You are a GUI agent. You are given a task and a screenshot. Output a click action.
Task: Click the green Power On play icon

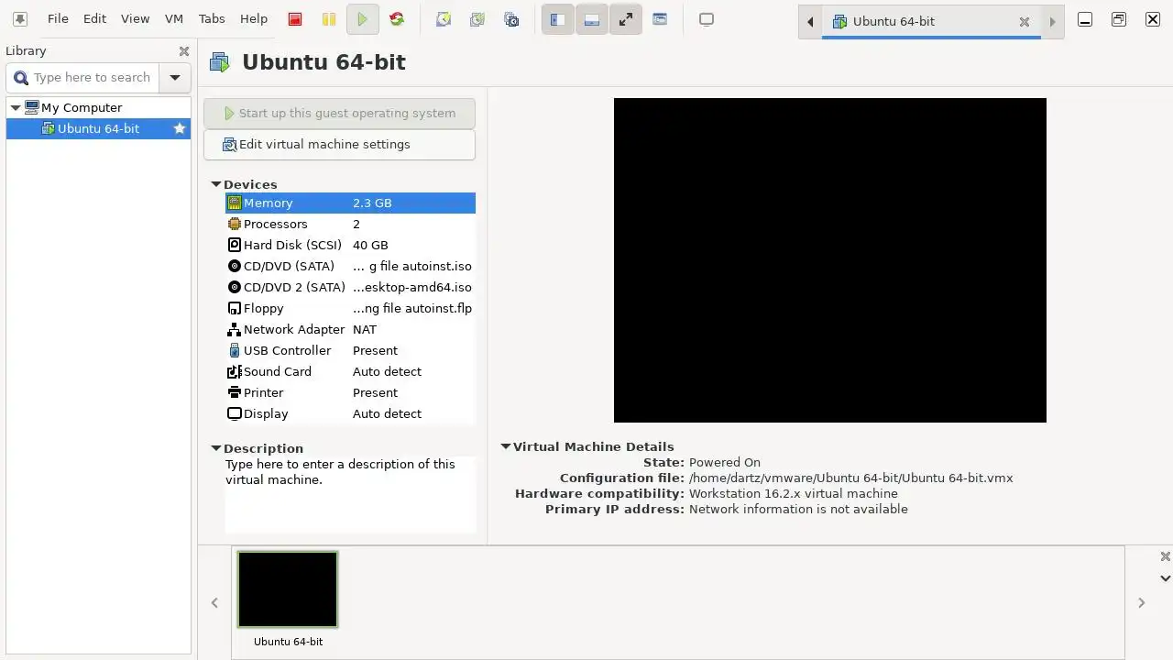pyautogui.click(x=363, y=19)
